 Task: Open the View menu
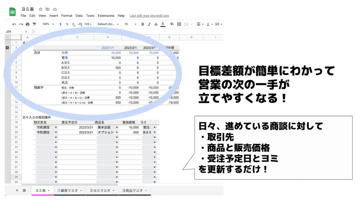click(x=42, y=16)
